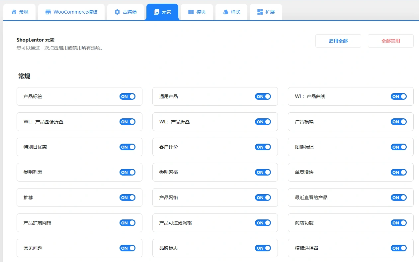The width and height of the screenshot is (419, 262).
Task: Open the 样式 settings tab
Action: [231, 12]
